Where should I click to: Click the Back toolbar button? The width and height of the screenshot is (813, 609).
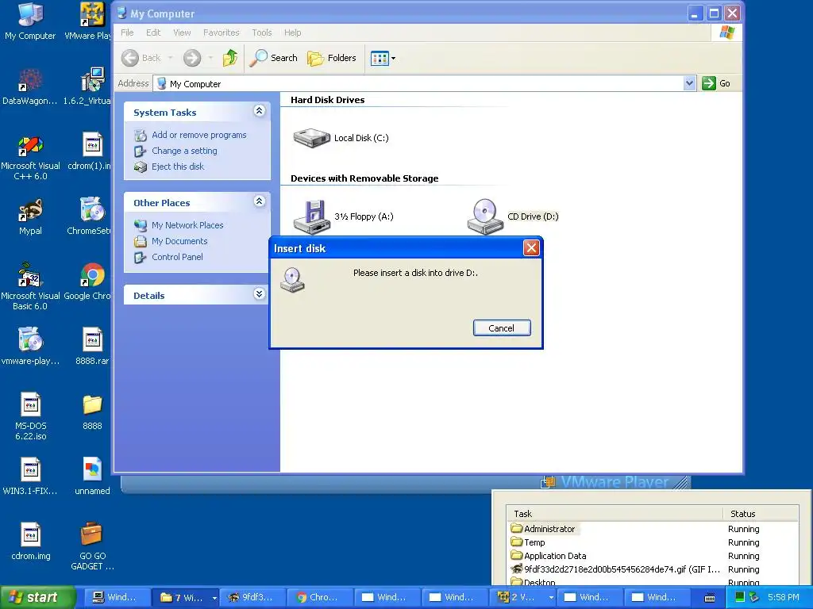[x=141, y=58]
